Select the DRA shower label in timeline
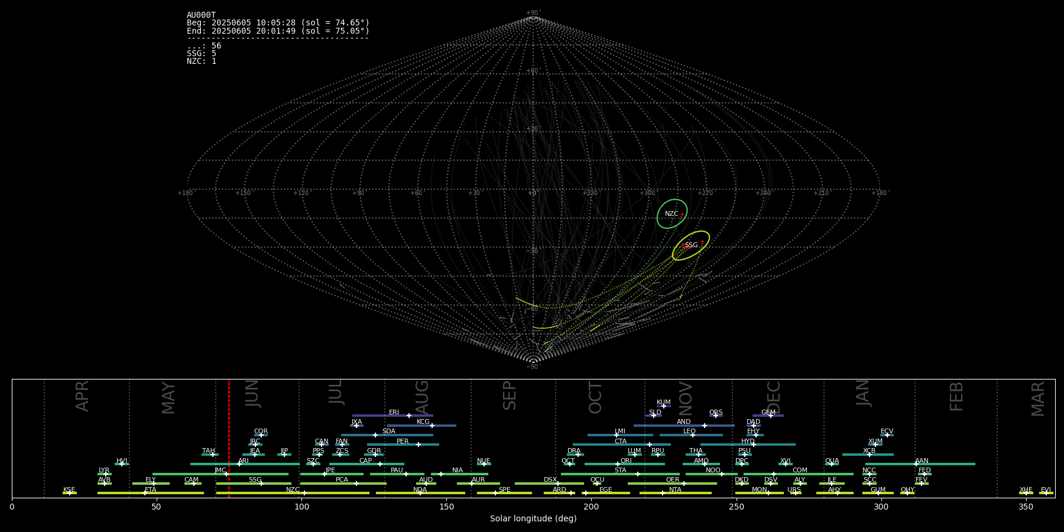1064x532 pixels. pyautogui.click(x=574, y=451)
